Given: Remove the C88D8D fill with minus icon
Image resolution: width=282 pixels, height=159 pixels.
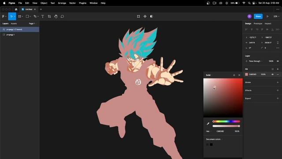Looking at the screenshot, I should 278,75.
